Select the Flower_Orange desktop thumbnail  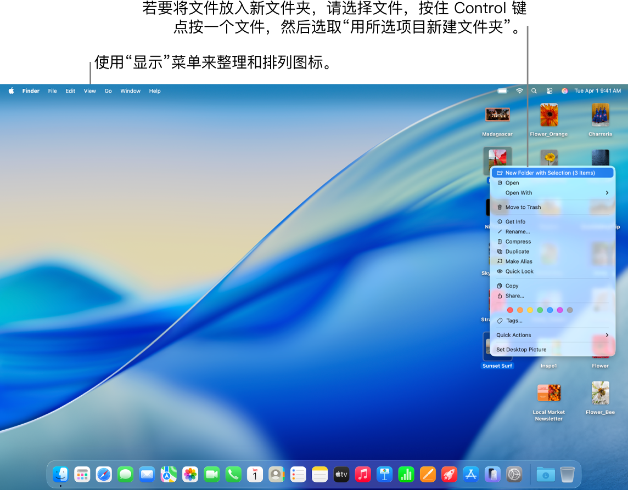(x=549, y=115)
